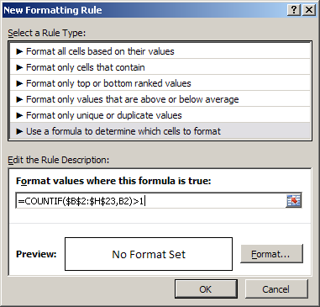Click arrow beside Format all cells rule

point(19,51)
